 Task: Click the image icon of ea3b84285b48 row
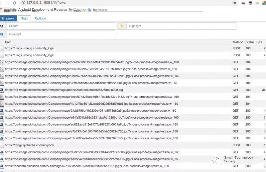point(2,159)
